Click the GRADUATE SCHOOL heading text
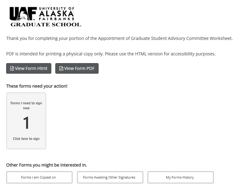The height and width of the screenshot is (186, 237). (x=46, y=24)
